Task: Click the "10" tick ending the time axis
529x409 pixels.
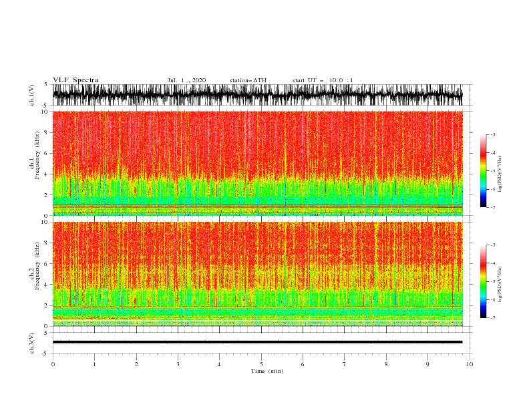Action: 470,364
